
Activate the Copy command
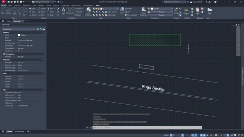point(32,12)
